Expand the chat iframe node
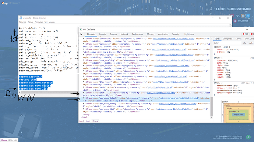The width and height of the screenshot is (254, 142). [84, 93]
